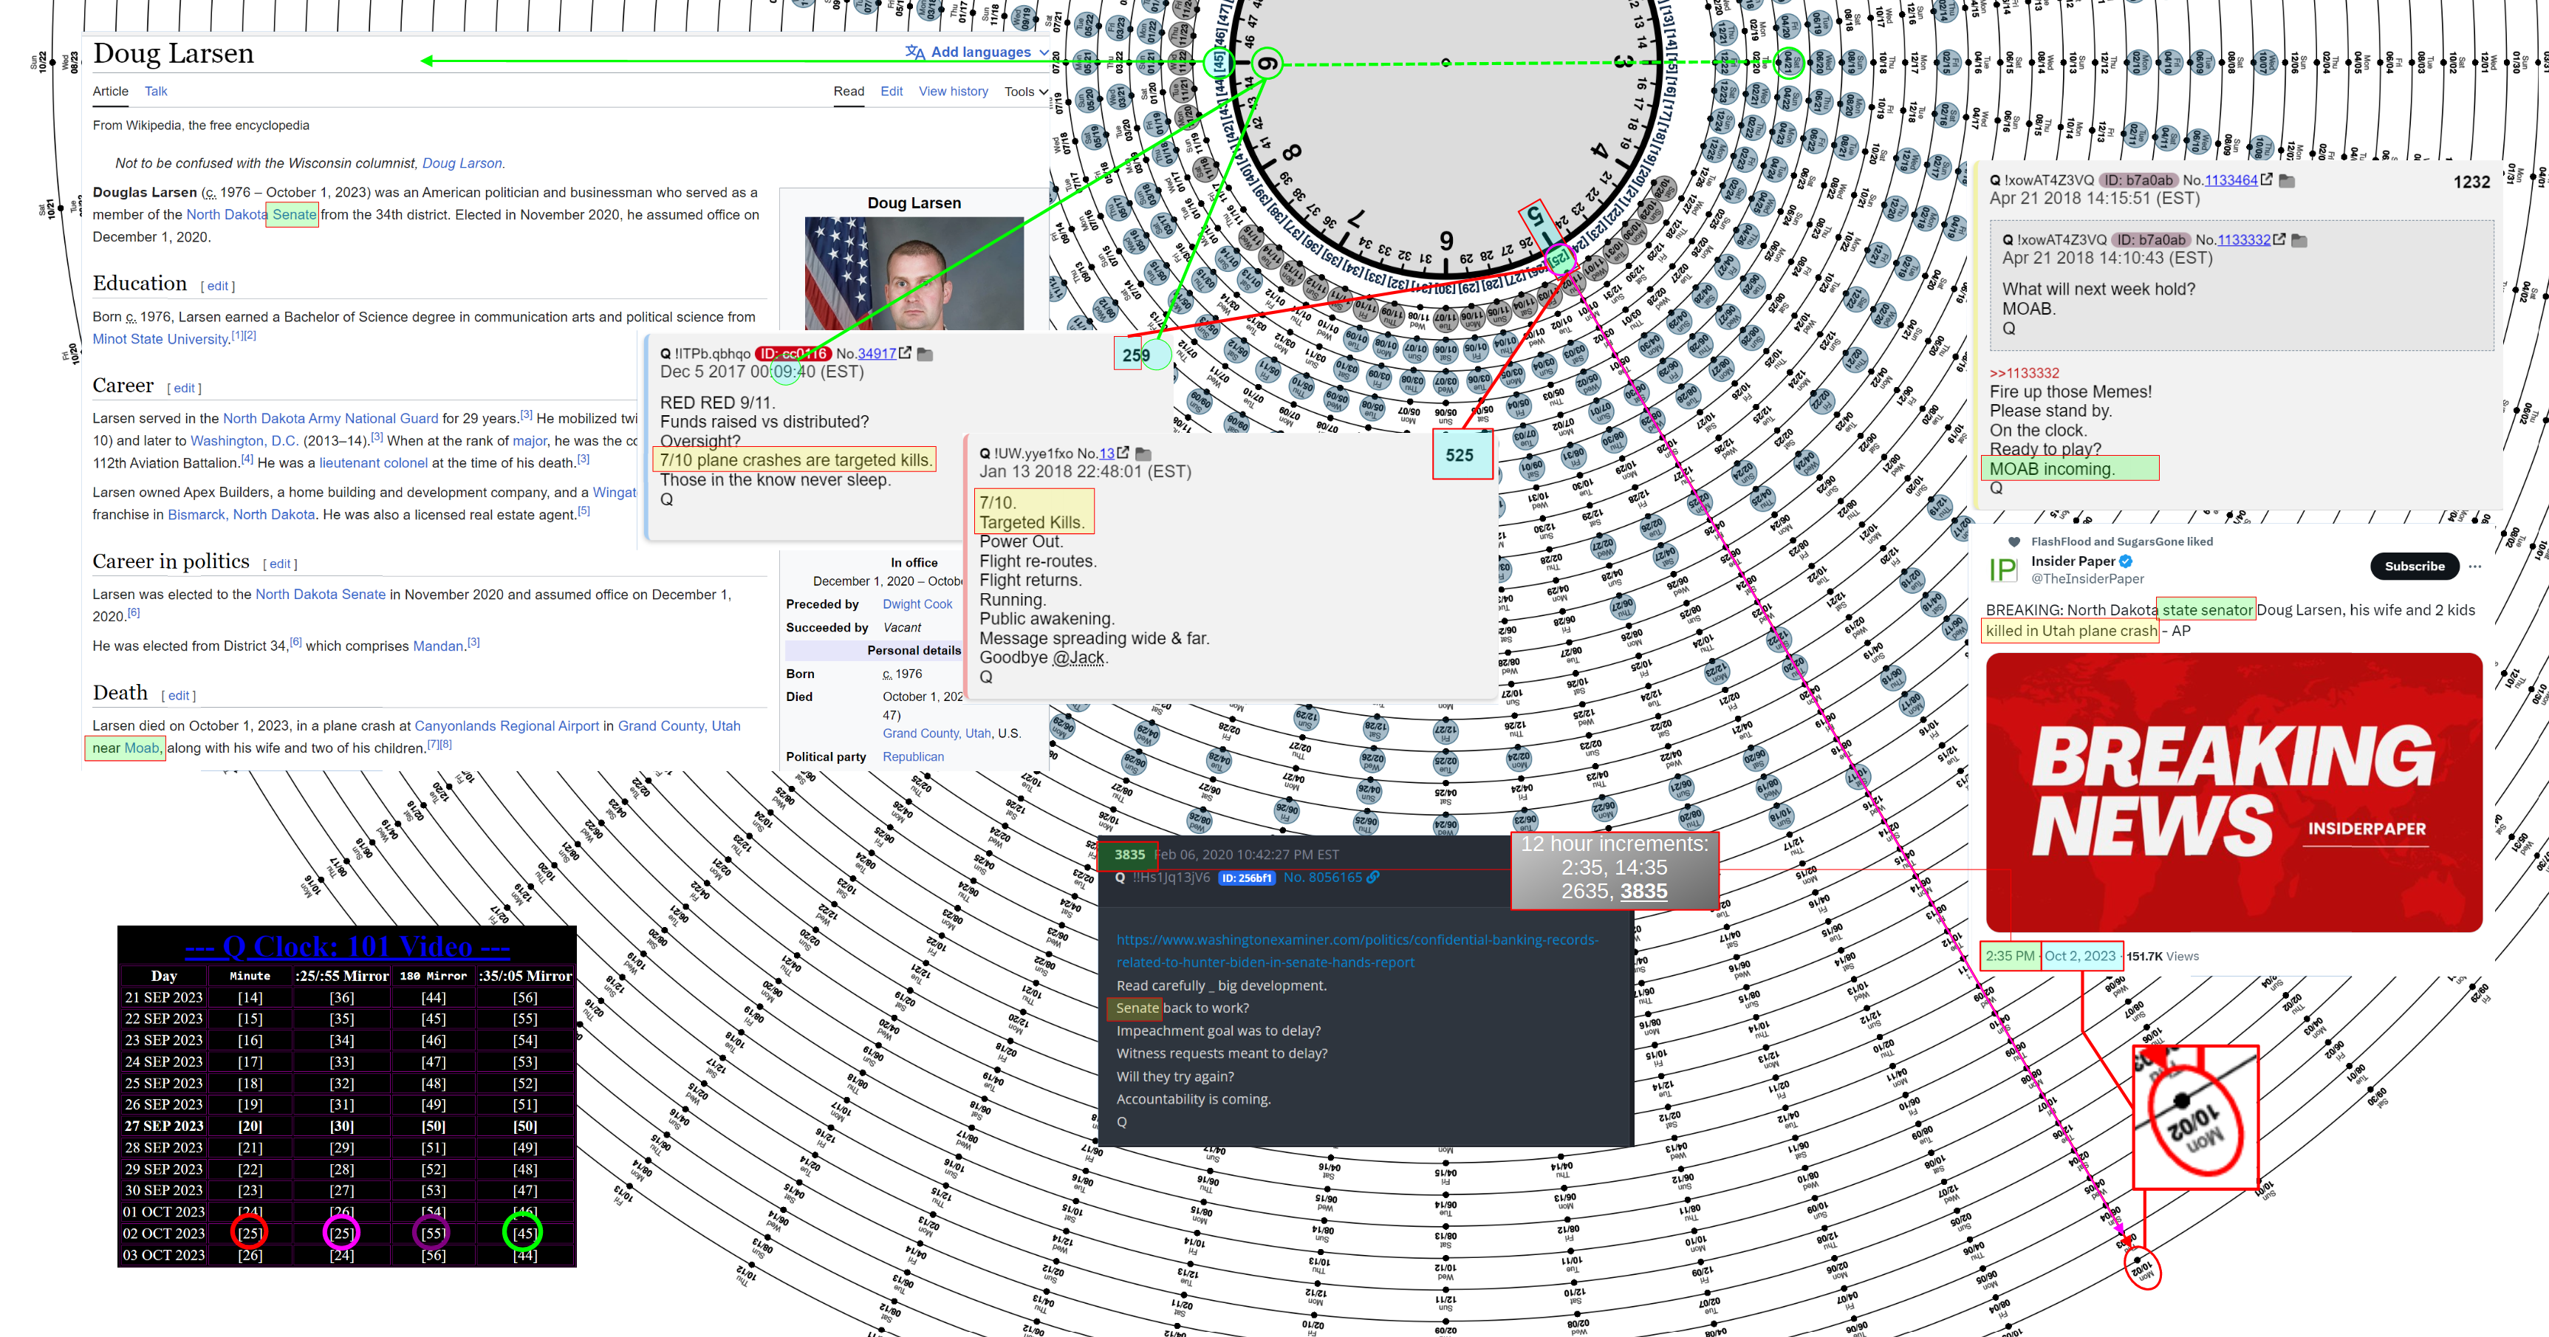Click the Insider Paper IP avatar logo

click(2004, 569)
